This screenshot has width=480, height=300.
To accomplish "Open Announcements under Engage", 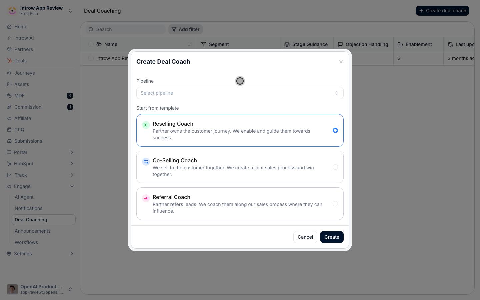I will [33, 231].
